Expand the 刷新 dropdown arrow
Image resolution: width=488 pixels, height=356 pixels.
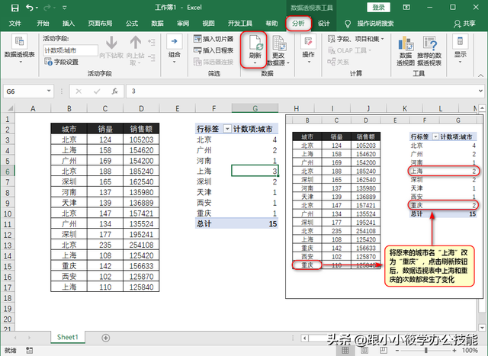[255, 63]
